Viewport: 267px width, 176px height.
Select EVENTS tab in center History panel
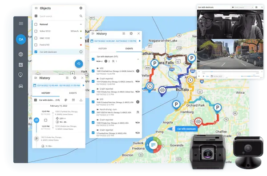pos(129,48)
